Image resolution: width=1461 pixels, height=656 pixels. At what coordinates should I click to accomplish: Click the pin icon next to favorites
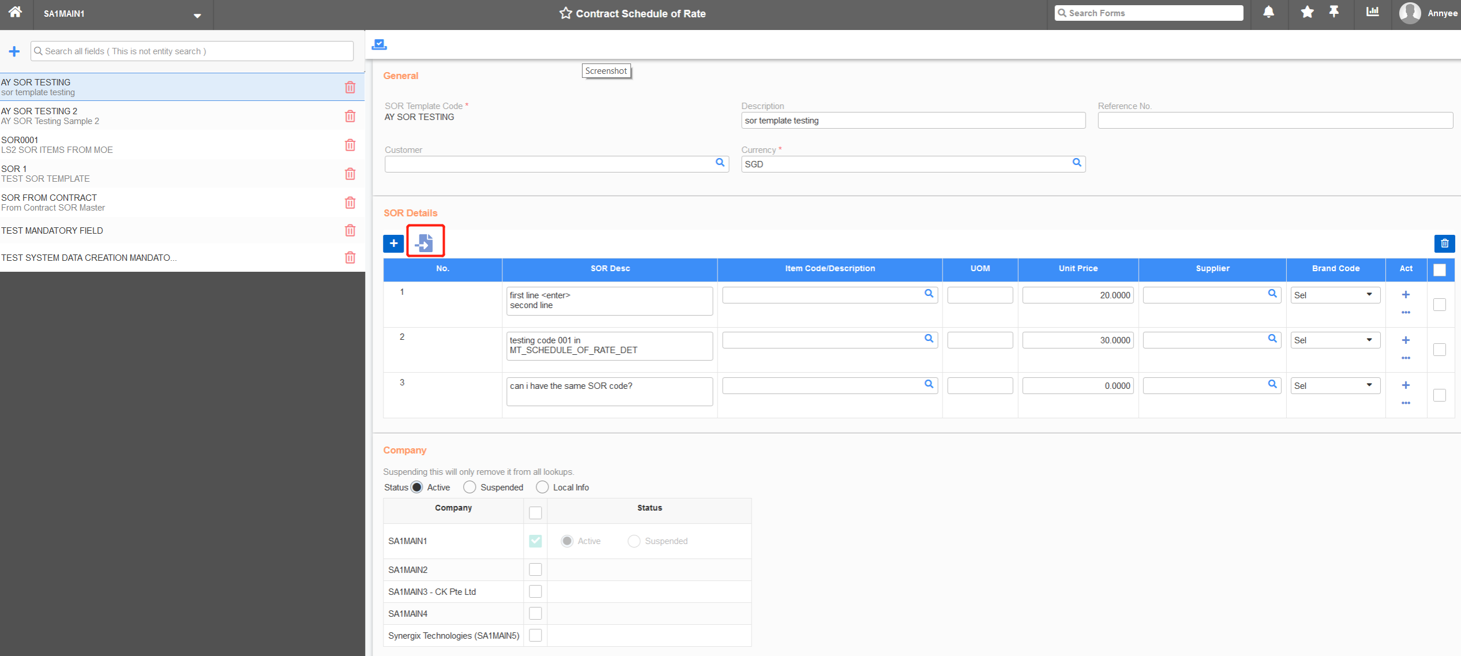(x=1334, y=12)
